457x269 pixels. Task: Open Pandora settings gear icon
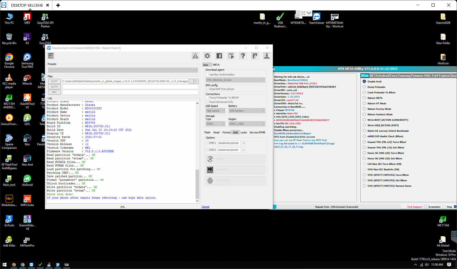click(x=207, y=56)
